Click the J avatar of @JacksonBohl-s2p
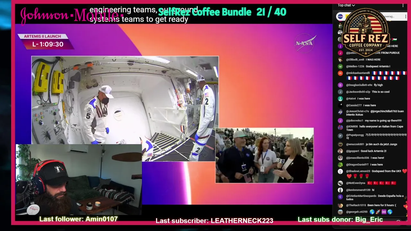The width and height of the screenshot is (411, 231). tap(340, 92)
